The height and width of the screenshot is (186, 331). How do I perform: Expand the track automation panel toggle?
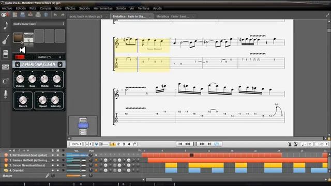click(139, 150)
